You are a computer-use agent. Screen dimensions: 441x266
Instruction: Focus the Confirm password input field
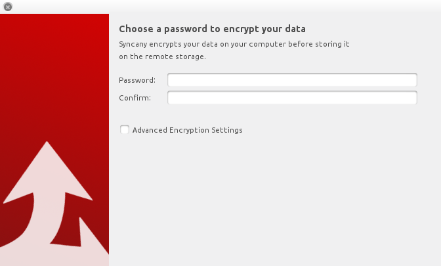(x=292, y=98)
